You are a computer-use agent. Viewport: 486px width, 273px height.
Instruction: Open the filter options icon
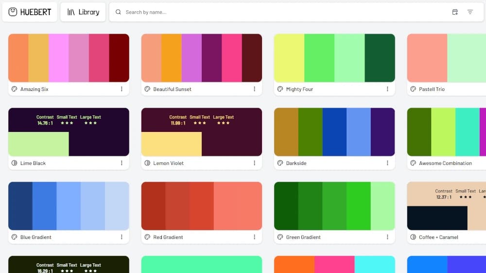[x=470, y=12]
